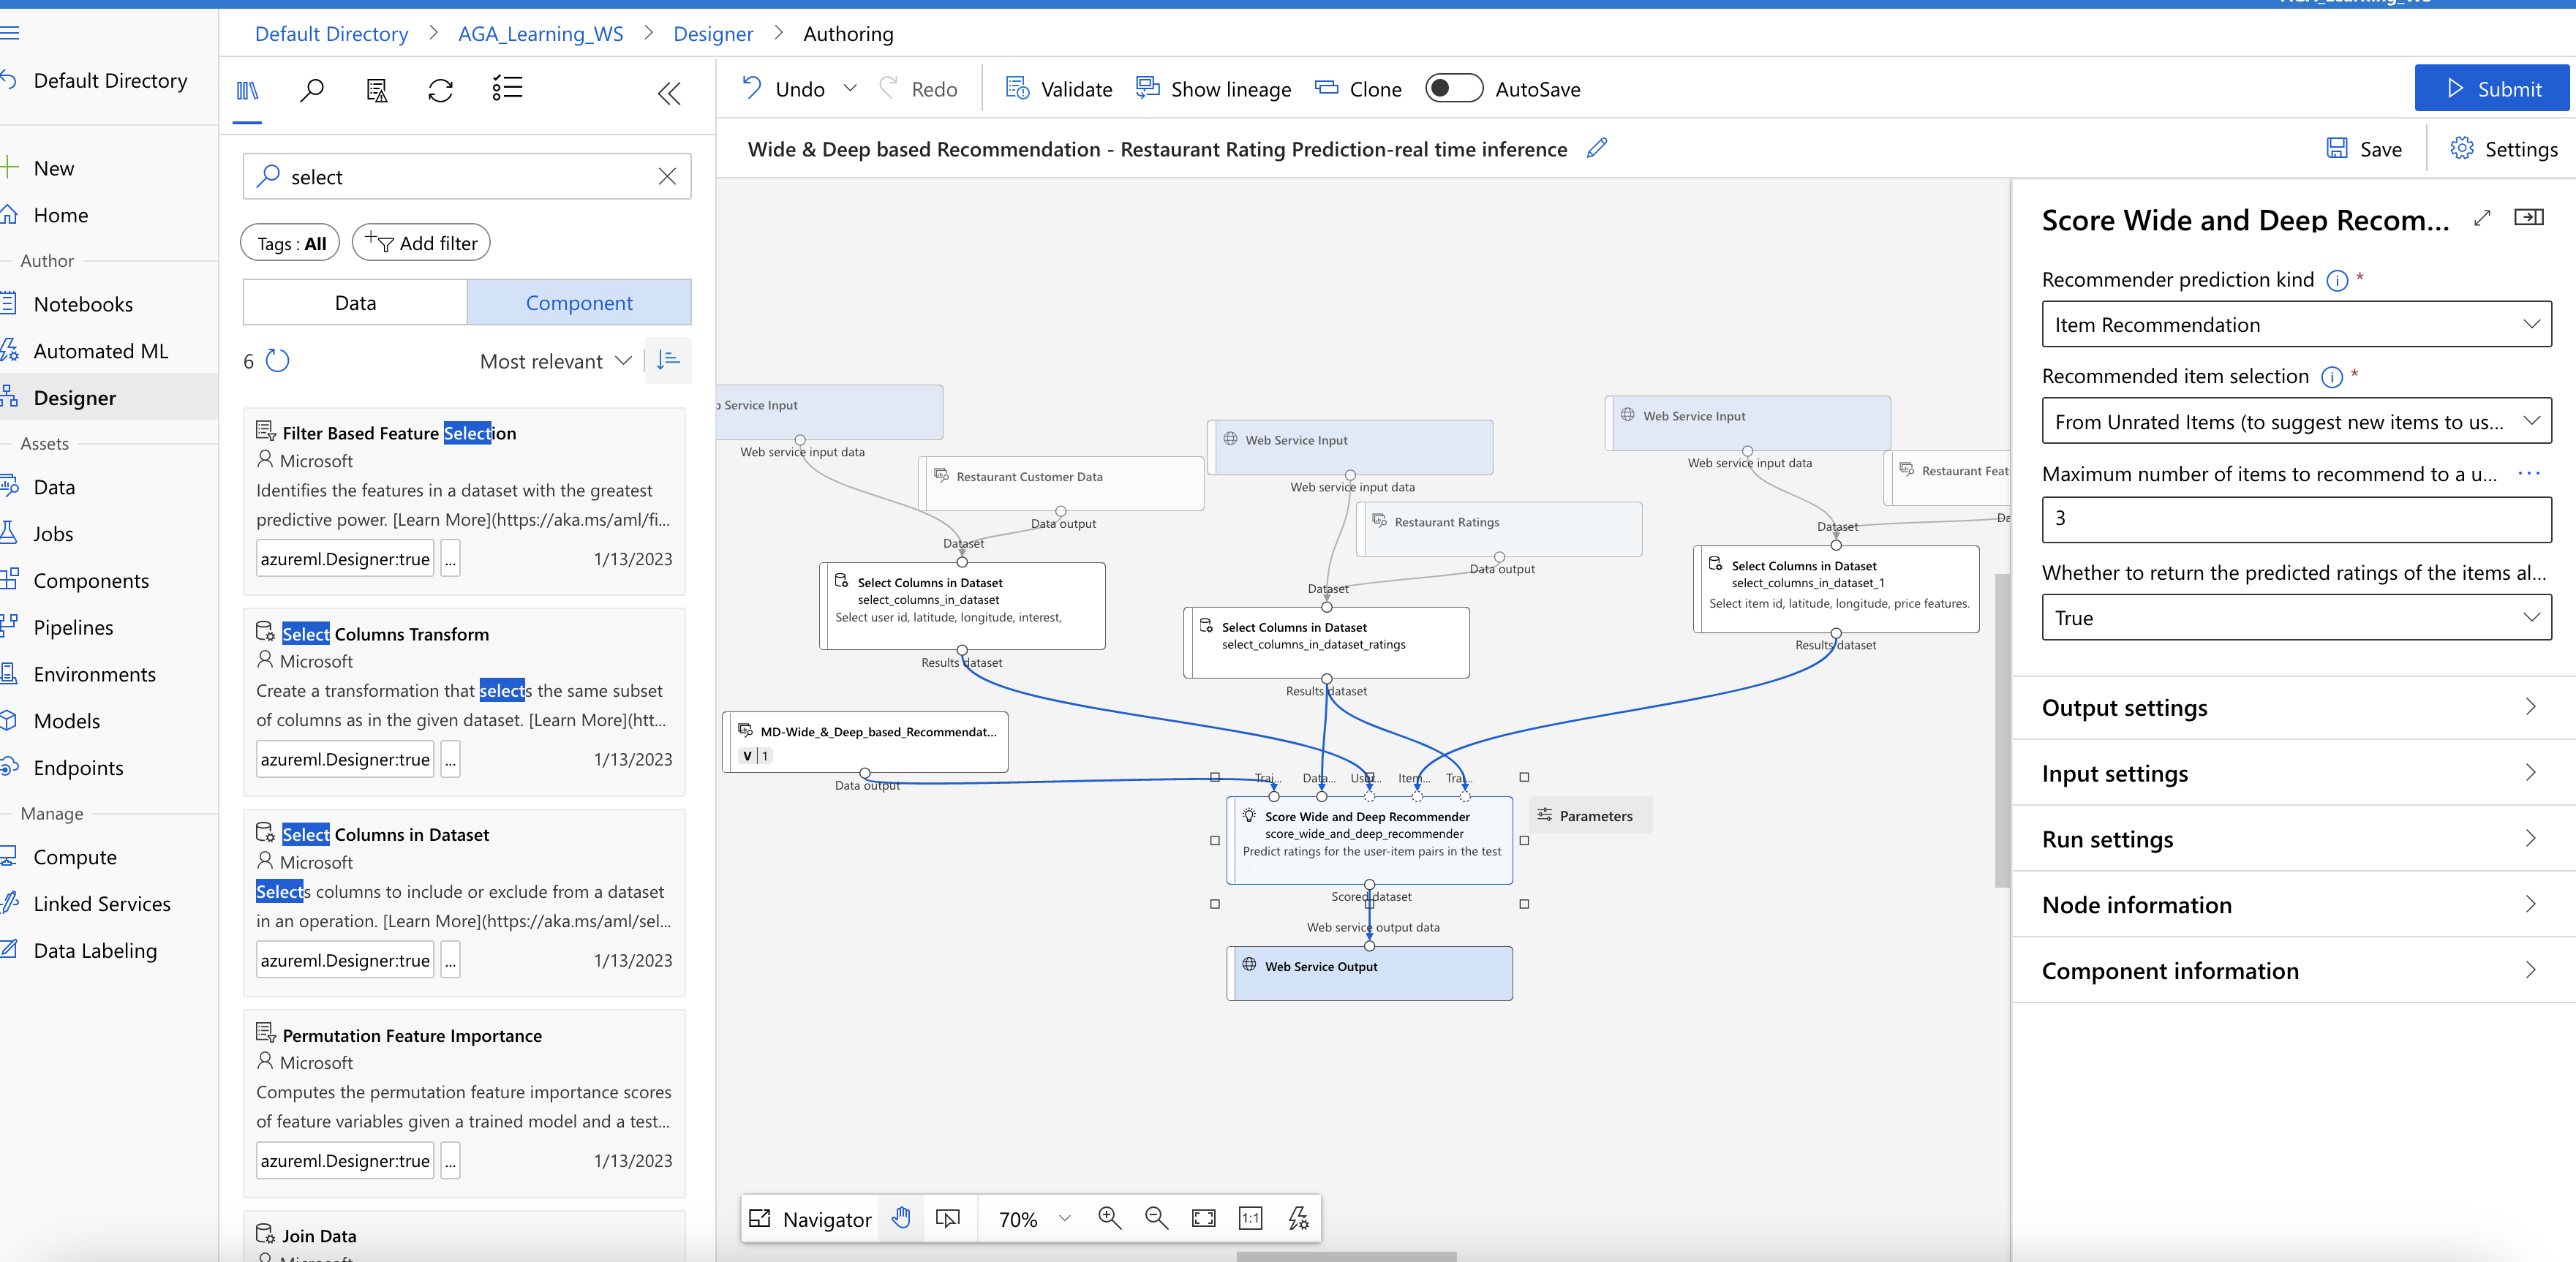2576x1262 pixels.
Task: Open the Most relevant sort dropdown
Action: 555,361
